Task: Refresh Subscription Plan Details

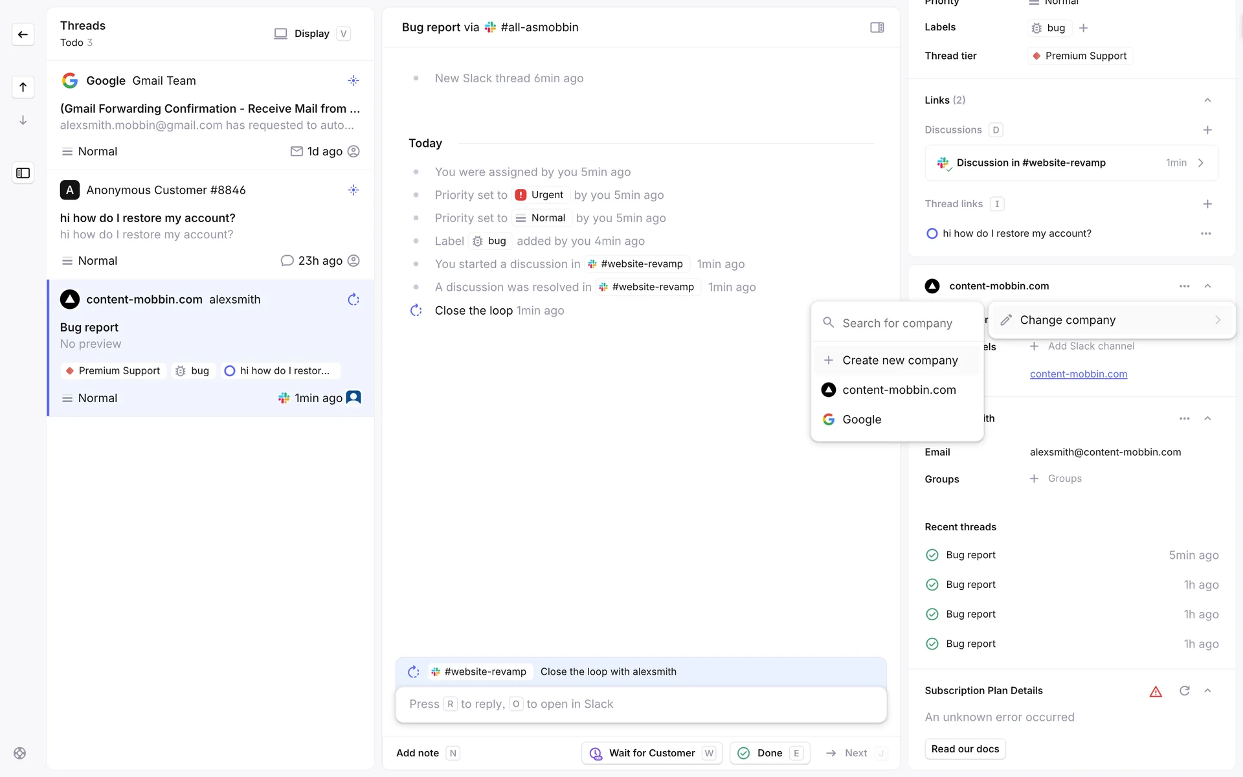Action: [1184, 691]
